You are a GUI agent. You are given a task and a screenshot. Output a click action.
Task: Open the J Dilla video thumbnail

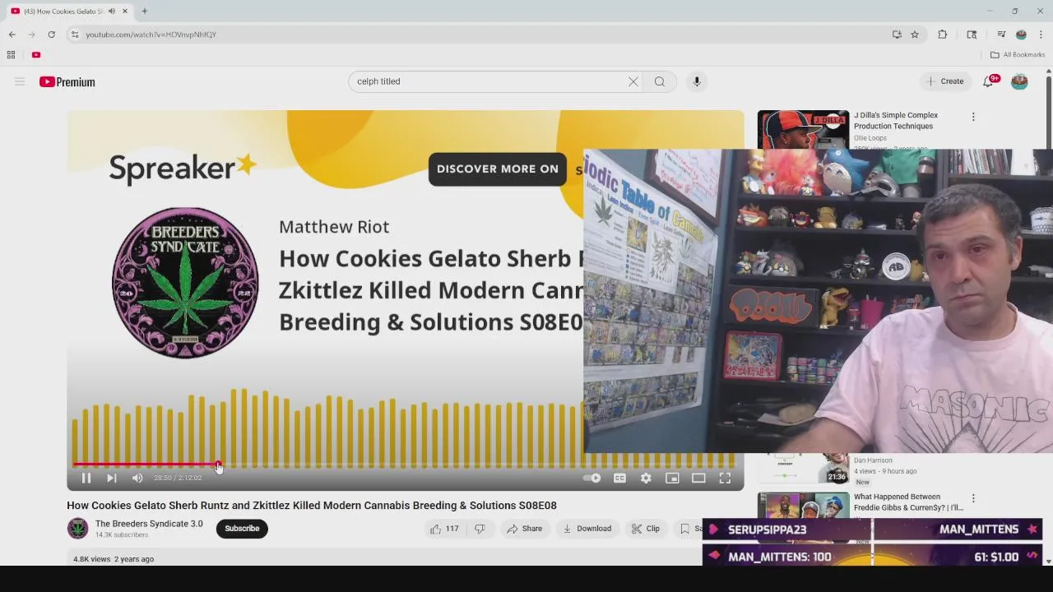803,130
